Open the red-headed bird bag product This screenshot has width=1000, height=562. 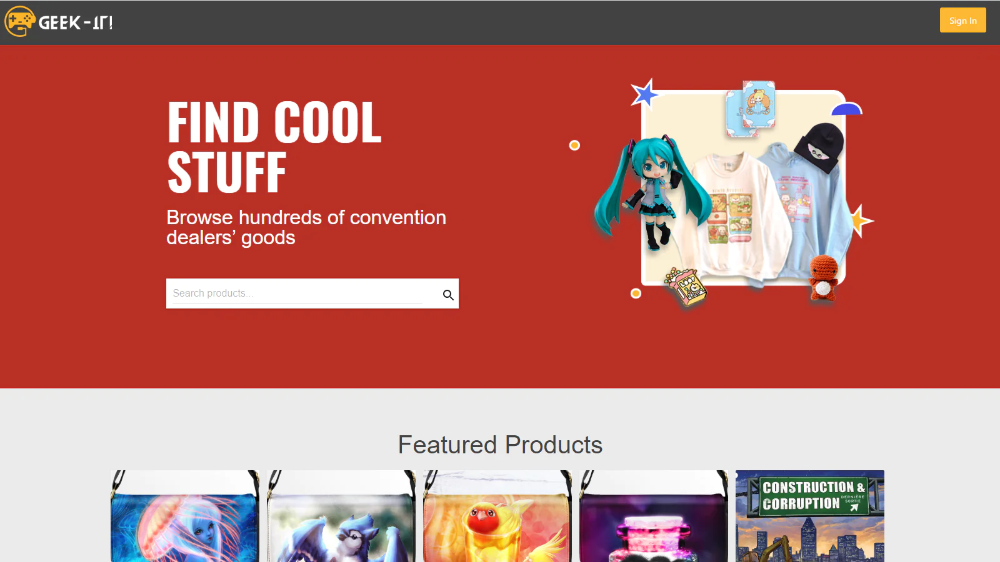coord(497,516)
